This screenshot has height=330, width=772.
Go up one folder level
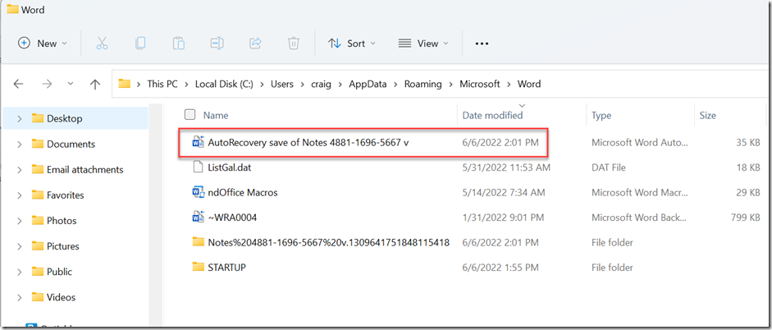tap(95, 85)
